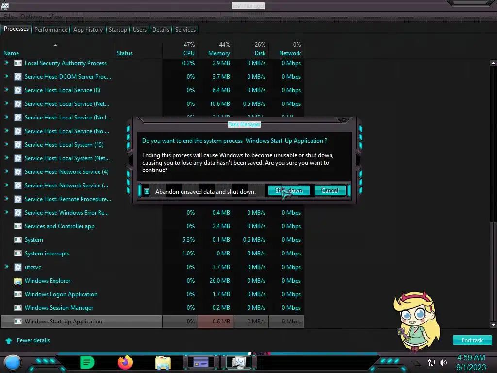Open the Startup tab
Image resolution: width=497 pixels, height=373 pixels.
[118, 30]
